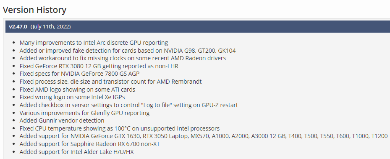Click the Intel Alder Lake H/U/HX support entry
The image size is (390, 159).
click(x=76, y=152)
